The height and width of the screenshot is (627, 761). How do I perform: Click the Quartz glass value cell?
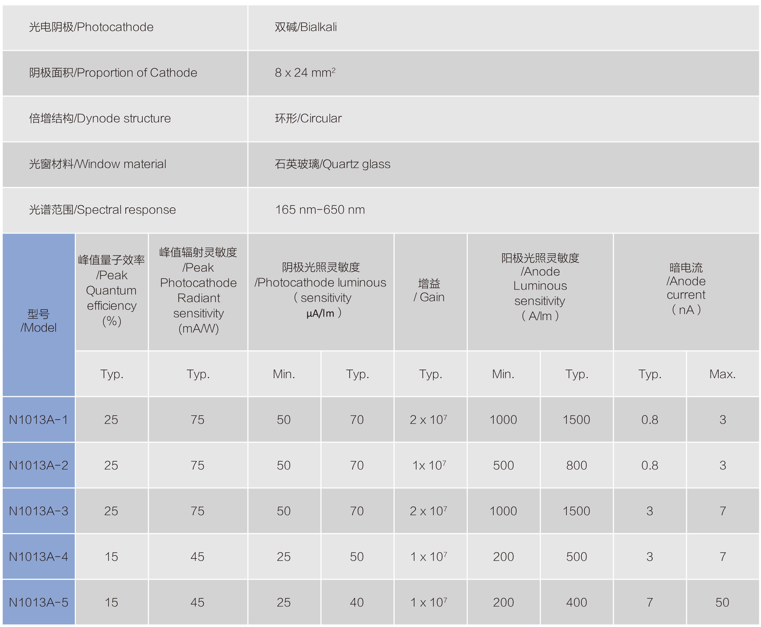pos(332,164)
